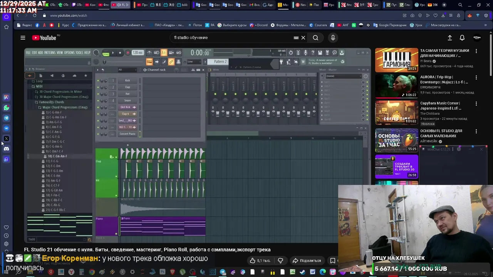The image size is (493, 277).
Task: Click the star favorites icon in FL Browser
Action: pos(86,75)
